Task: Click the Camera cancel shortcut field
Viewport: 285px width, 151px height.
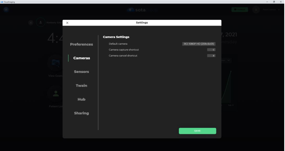Action: pos(211,56)
